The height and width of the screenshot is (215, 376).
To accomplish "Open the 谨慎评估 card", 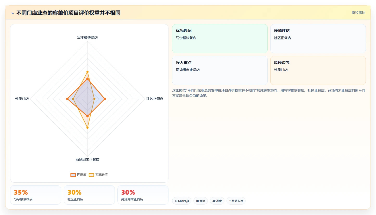I will click(x=318, y=39).
